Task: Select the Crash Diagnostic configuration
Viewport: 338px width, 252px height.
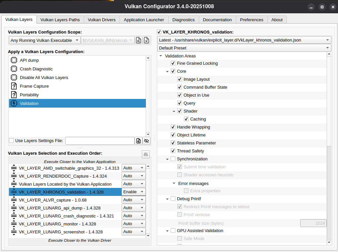Action: click(36, 69)
